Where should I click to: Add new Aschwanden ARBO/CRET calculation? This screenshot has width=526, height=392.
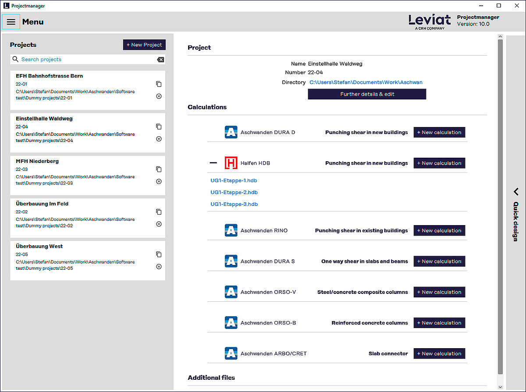(x=439, y=353)
